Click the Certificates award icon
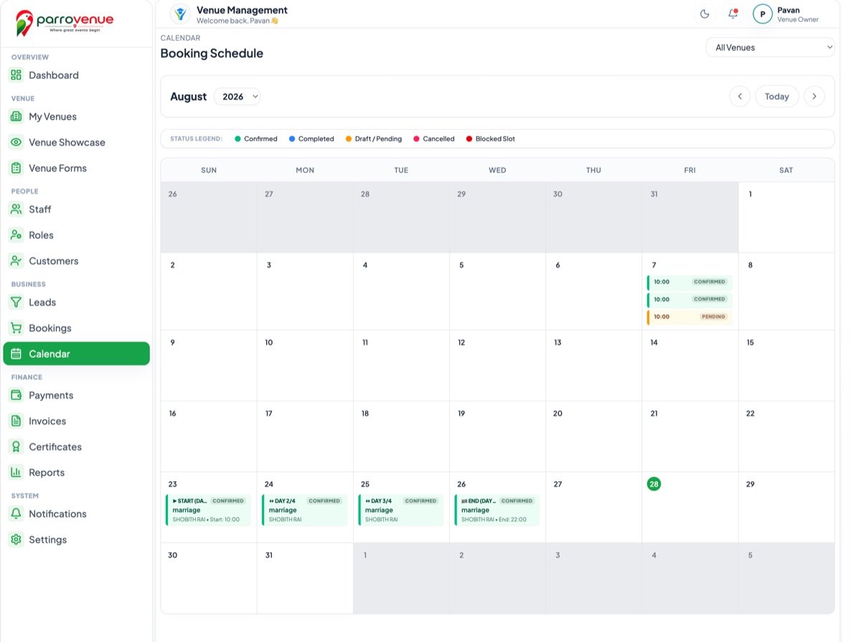The width and height of the screenshot is (861, 642). (16, 447)
